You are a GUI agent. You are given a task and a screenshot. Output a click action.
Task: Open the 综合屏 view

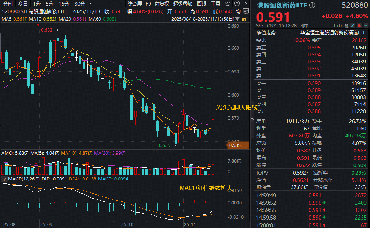pyautogui.click(x=135, y=4)
